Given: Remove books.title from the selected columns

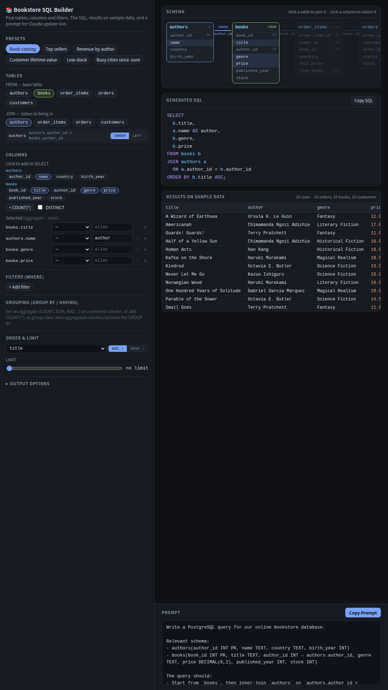Looking at the screenshot, I should [145, 227].
